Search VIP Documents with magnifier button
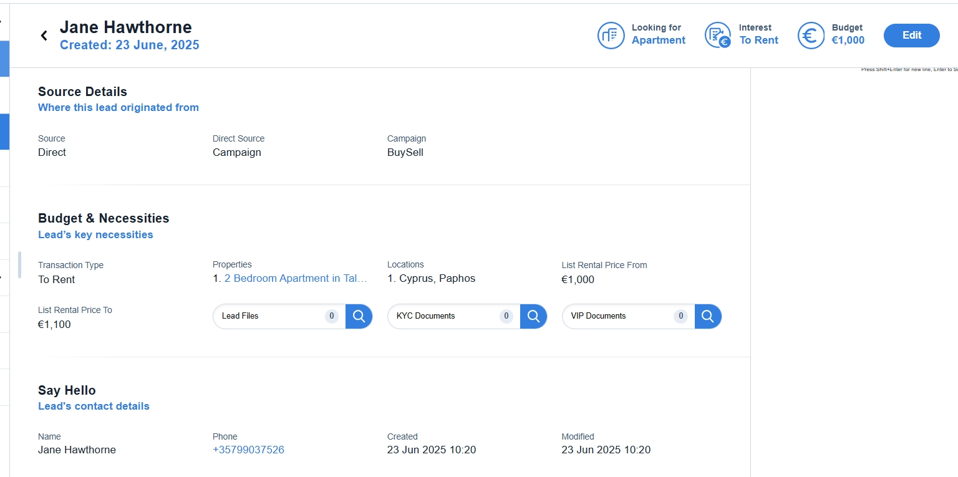958x477 pixels. click(x=708, y=316)
